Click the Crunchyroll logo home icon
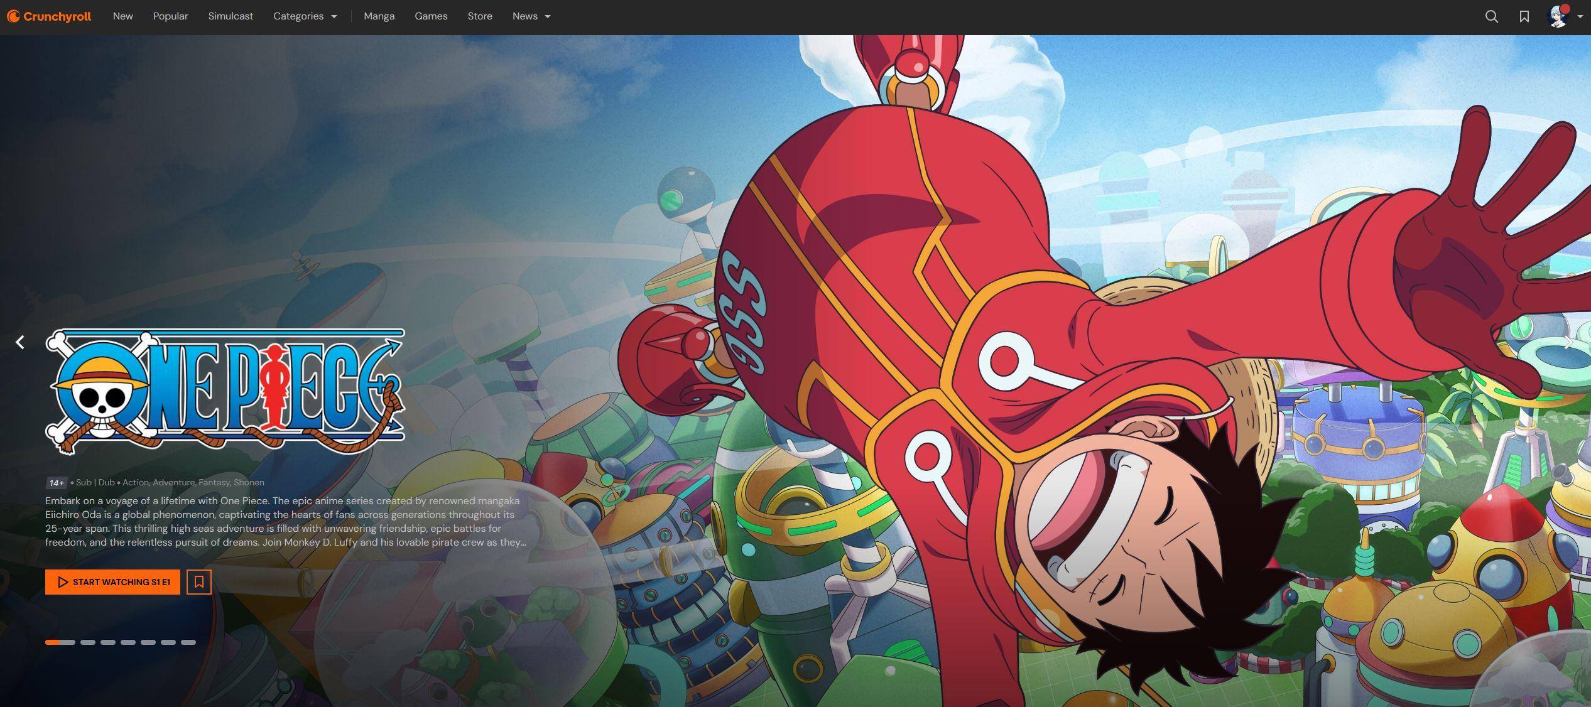The image size is (1591, 707). [x=49, y=16]
